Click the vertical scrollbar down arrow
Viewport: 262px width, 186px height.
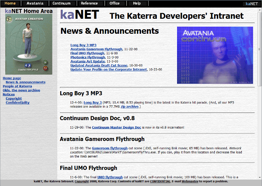coord(260,177)
